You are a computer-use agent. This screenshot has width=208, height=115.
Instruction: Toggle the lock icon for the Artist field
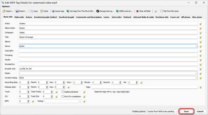pos(201,24)
